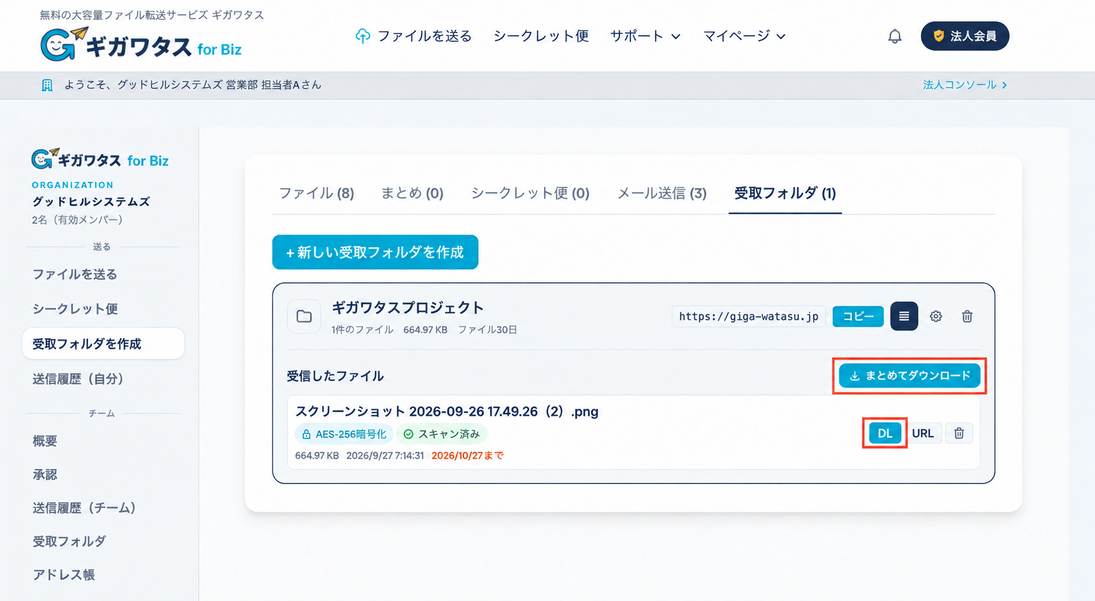Click the コピー button
The width and height of the screenshot is (1095, 601).
858,316
